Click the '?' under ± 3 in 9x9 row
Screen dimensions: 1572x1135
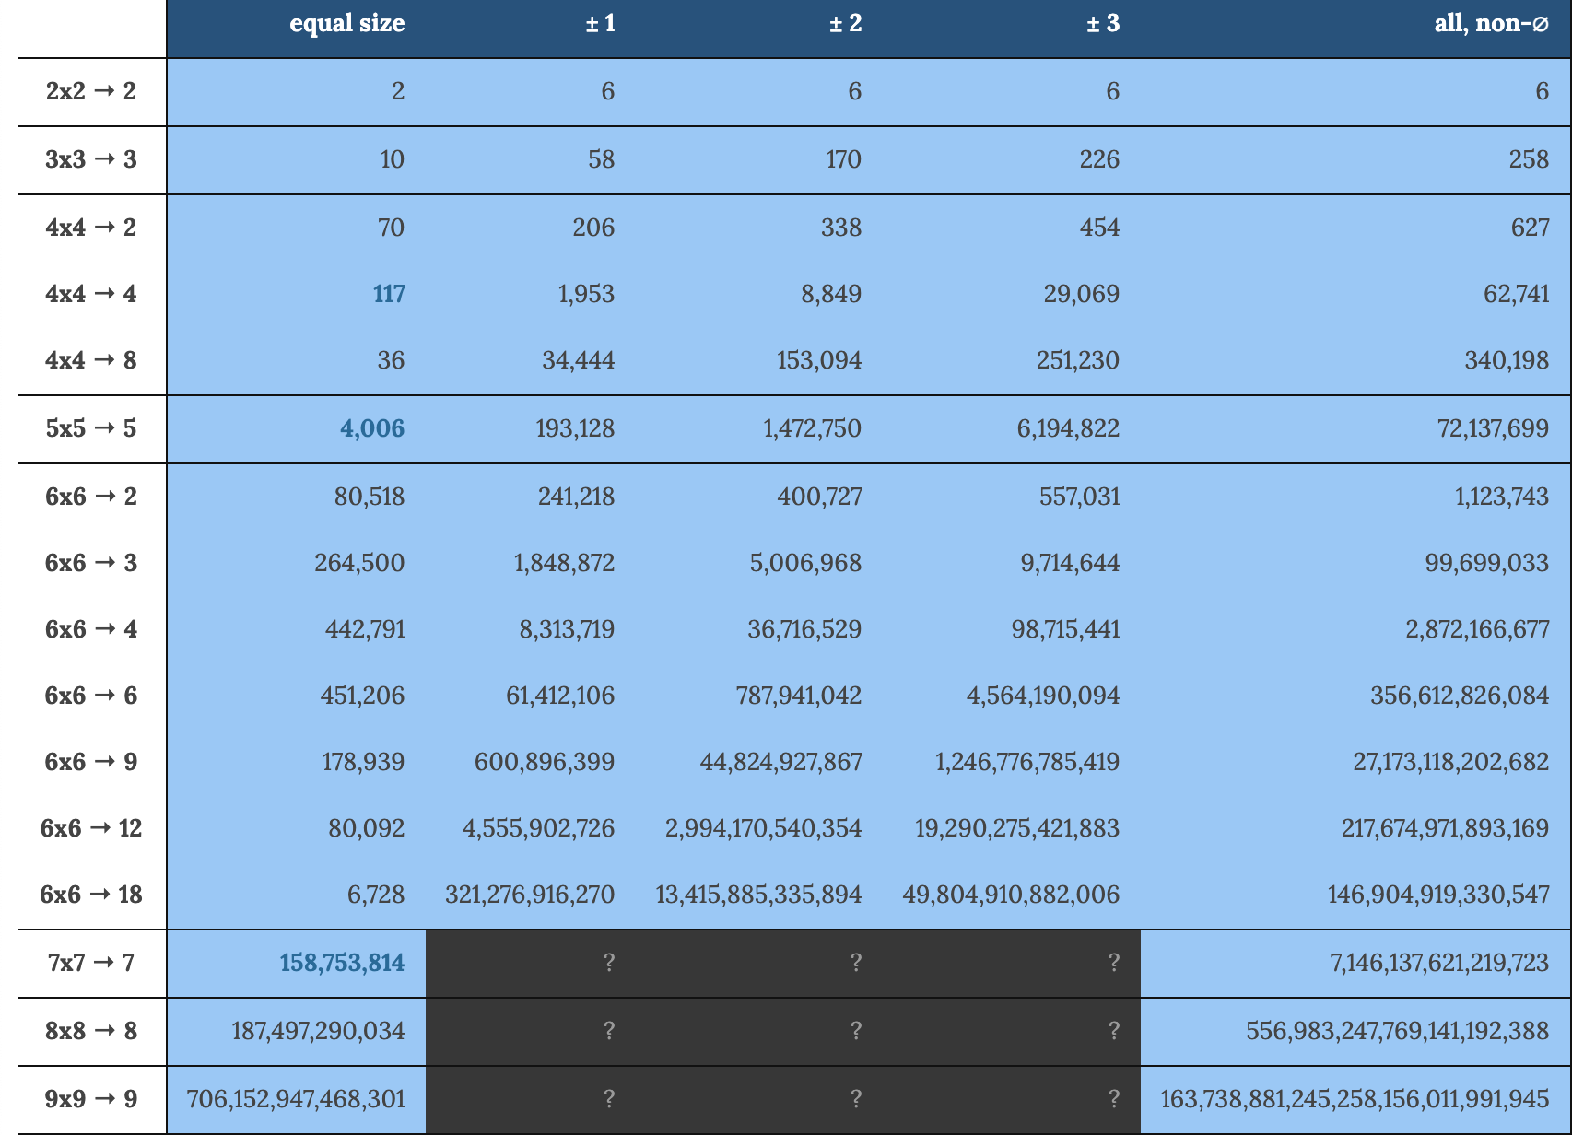point(1114,1099)
